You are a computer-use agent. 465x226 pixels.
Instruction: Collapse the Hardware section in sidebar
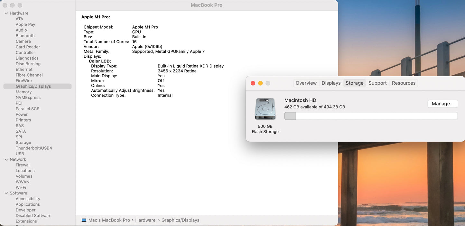[x=6, y=13]
